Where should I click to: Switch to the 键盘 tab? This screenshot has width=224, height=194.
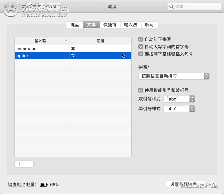pyautogui.click(x=75, y=25)
